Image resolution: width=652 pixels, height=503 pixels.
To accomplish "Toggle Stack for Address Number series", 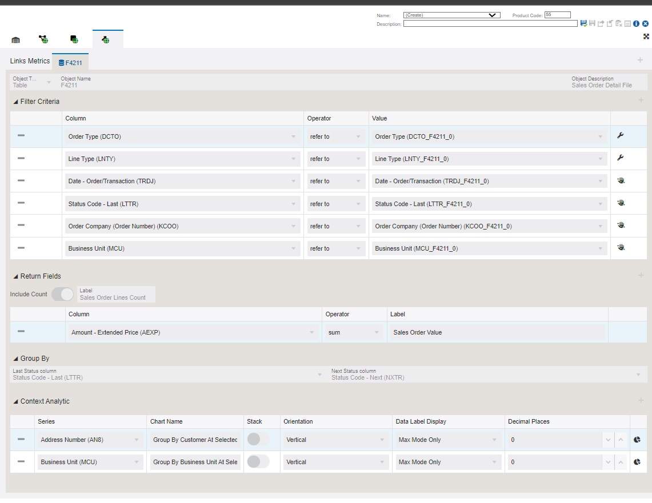I will point(258,439).
